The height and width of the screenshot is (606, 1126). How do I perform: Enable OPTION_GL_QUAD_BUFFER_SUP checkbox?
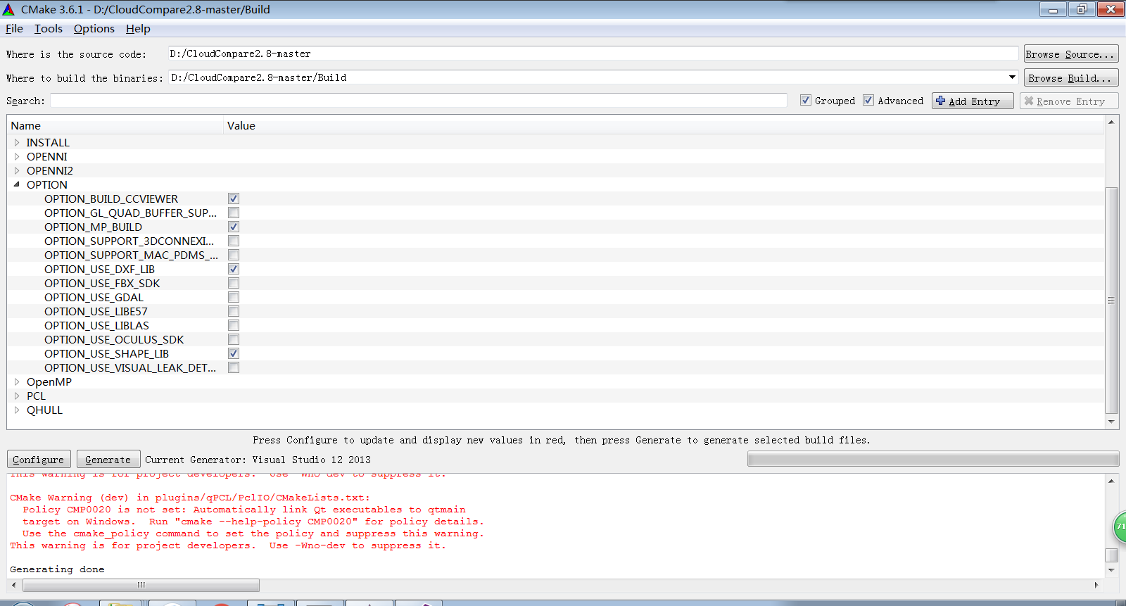coord(234,213)
